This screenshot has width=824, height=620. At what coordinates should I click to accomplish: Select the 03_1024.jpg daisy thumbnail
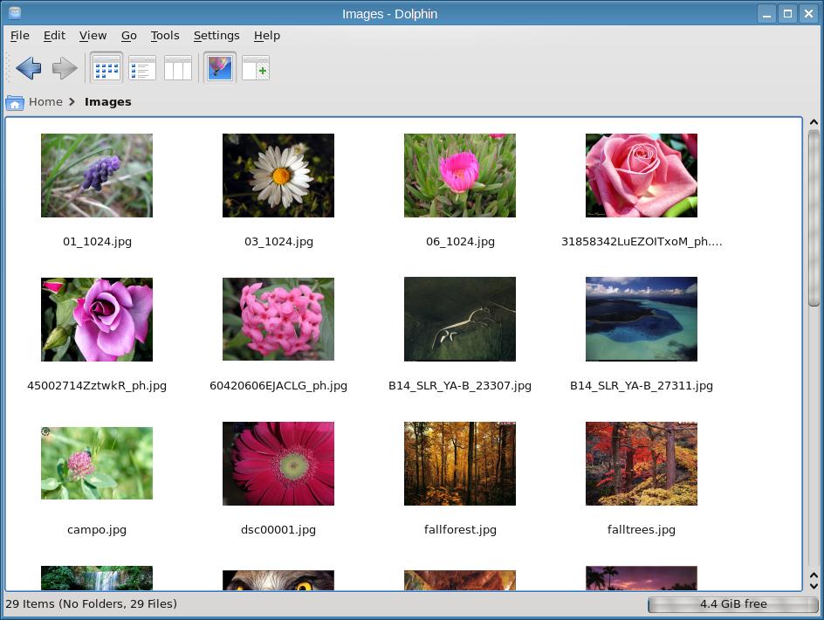pos(278,176)
